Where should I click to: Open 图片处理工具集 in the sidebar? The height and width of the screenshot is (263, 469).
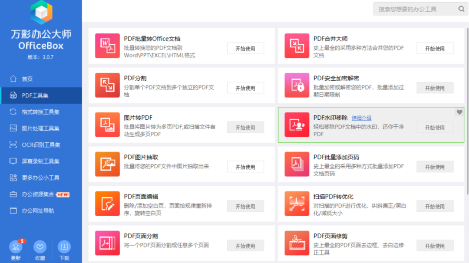(42, 128)
